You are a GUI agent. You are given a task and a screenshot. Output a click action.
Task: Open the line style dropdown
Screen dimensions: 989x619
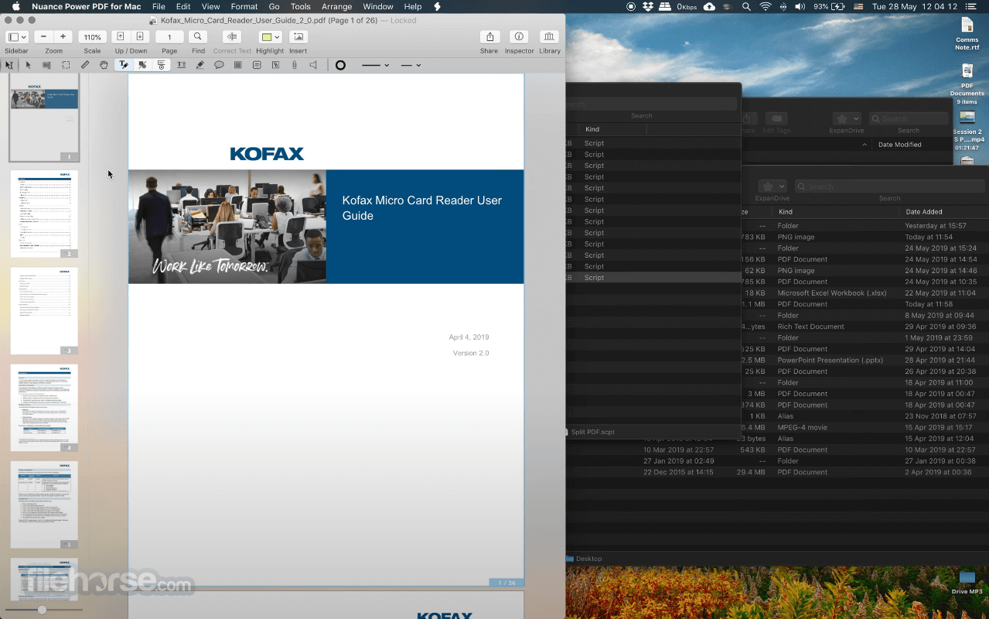click(x=411, y=65)
